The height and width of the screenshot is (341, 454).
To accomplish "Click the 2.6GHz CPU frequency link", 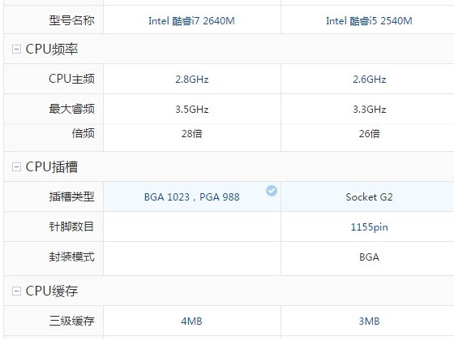I will [369, 80].
